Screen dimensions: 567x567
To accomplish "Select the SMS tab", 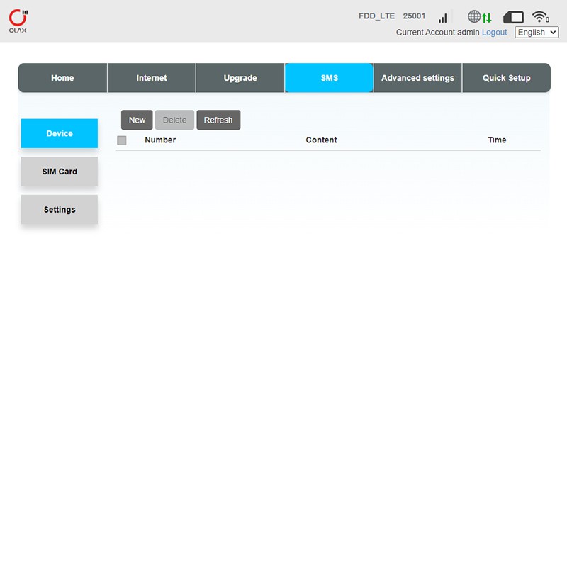I will click(329, 78).
